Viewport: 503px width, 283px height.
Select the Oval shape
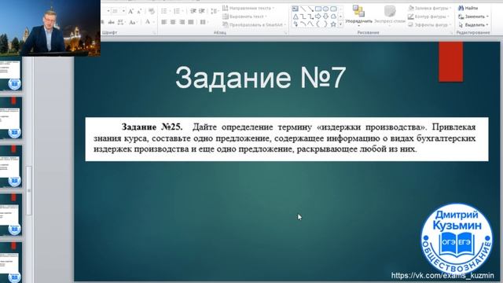(x=326, y=9)
